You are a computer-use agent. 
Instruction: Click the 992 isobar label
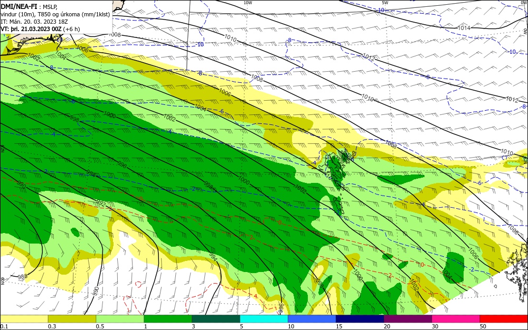point(101,203)
